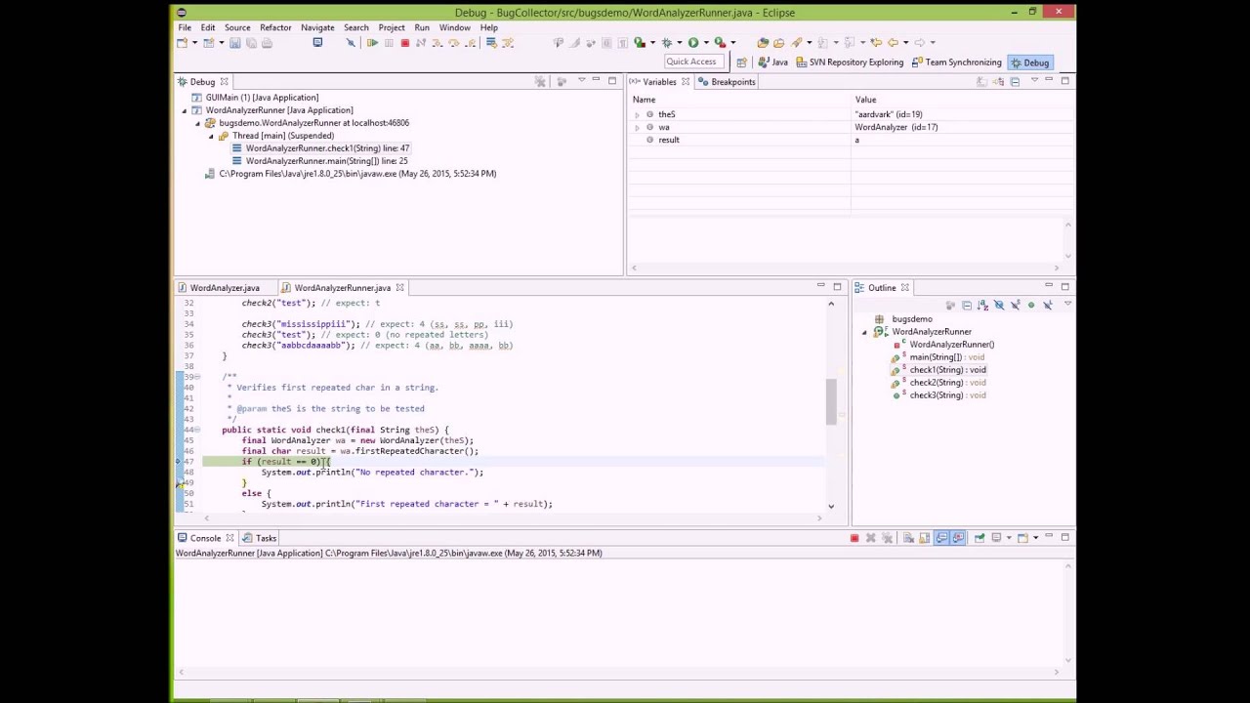Select the result variable row
The height and width of the screenshot is (703, 1250).
(850, 140)
